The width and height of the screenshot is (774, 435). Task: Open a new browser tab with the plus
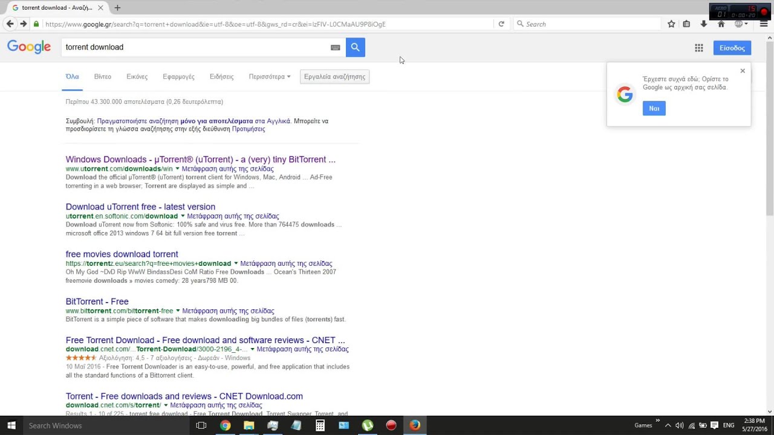(x=117, y=8)
